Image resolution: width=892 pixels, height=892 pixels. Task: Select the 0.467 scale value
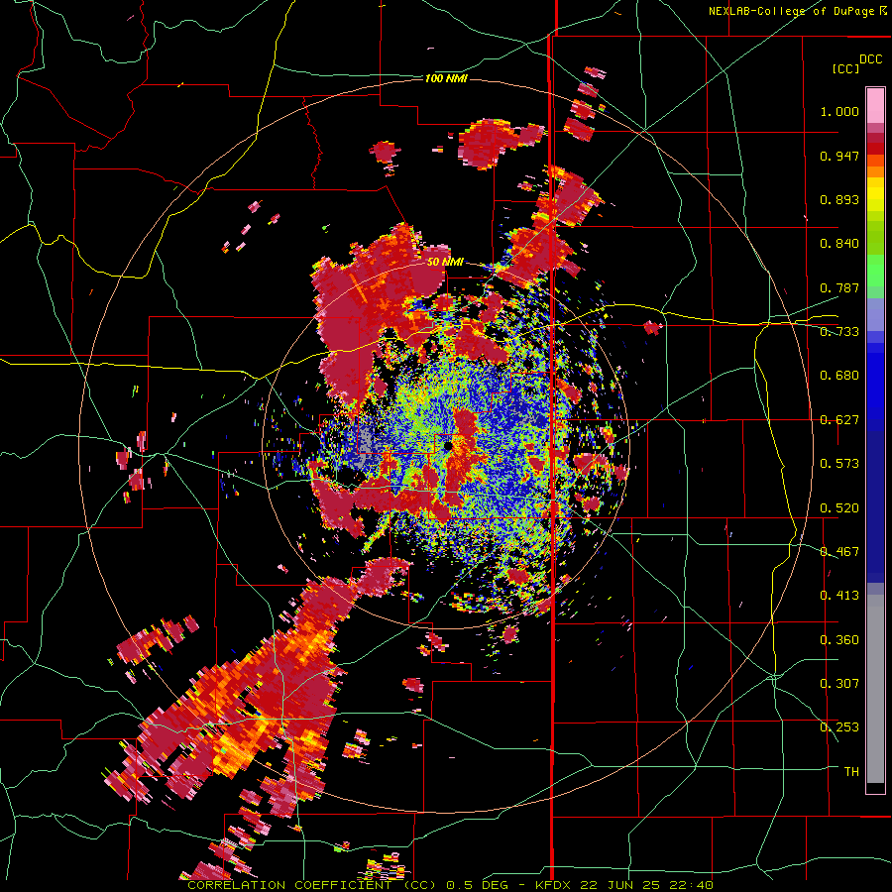point(839,552)
